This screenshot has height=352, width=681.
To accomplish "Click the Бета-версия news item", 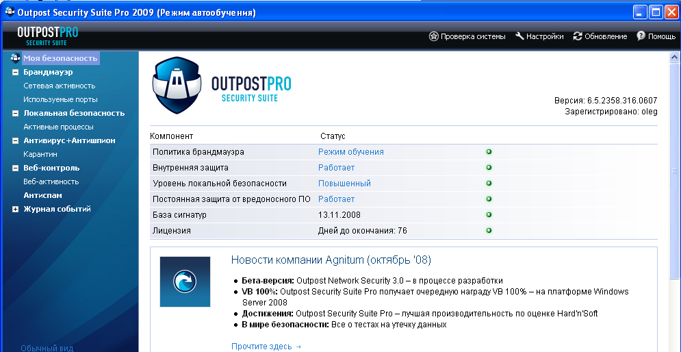I will pos(372,281).
